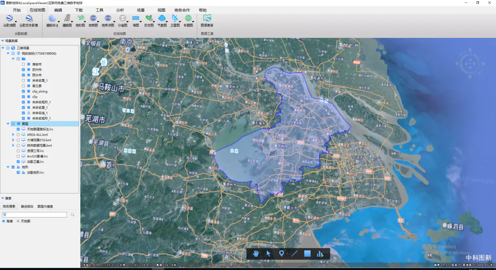Switch to the 下载 ribbon tab

(79, 10)
